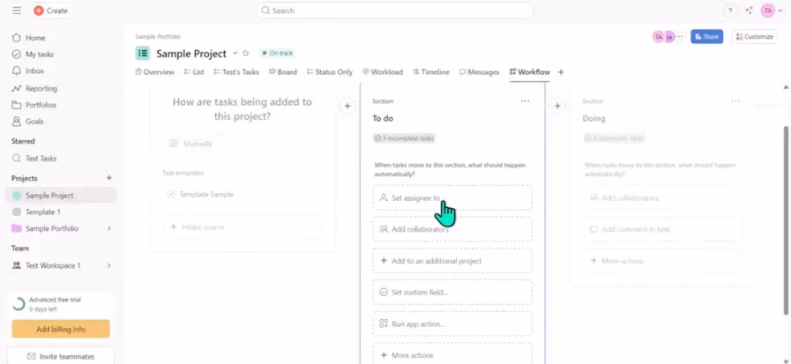Switch to the Overview tab
Screen dimensions: 791x364
pyautogui.click(x=155, y=72)
